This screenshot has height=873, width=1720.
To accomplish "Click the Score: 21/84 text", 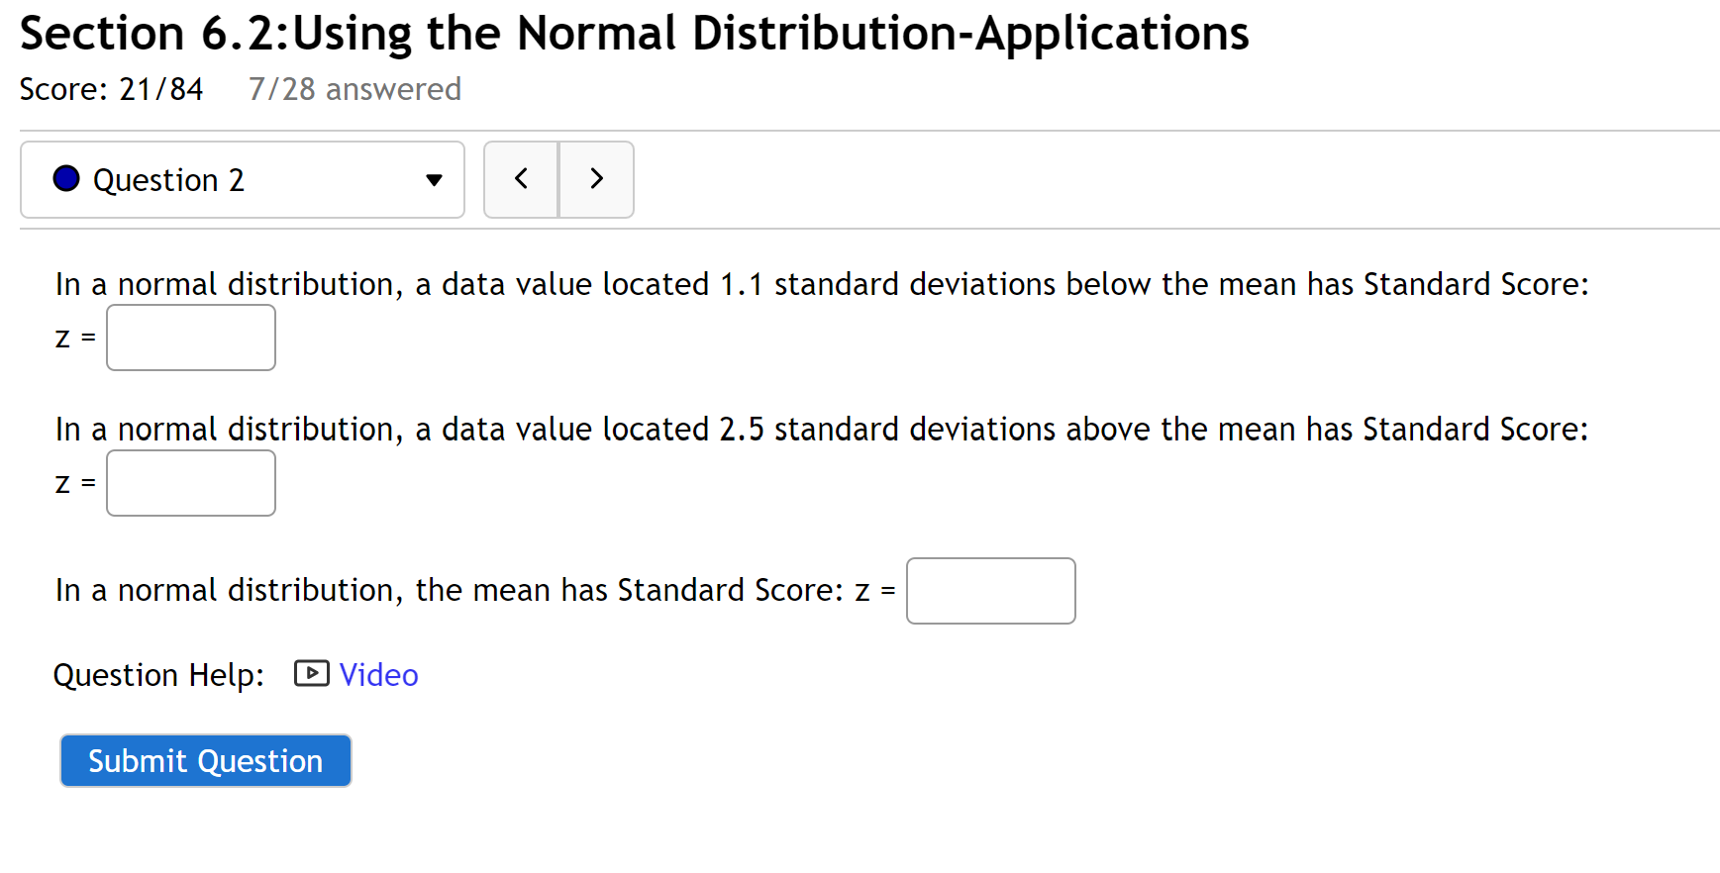I will pos(111,89).
